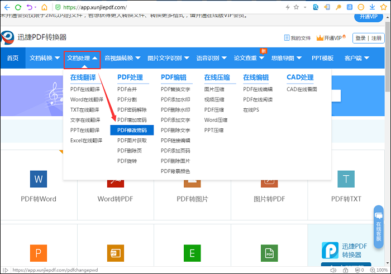The image size is (391, 274).
Task: Select PDF增加密码 menu item
Action: (132, 120)
